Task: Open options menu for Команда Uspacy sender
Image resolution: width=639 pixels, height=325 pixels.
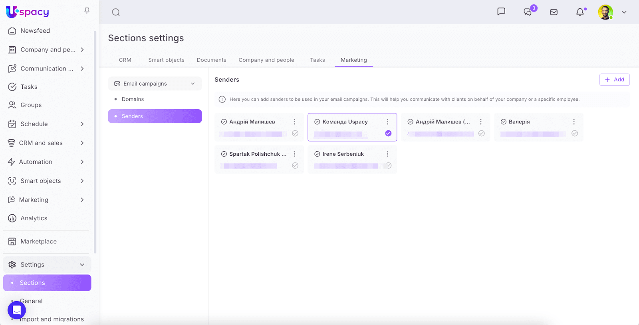Action: [x=387, y=122]
